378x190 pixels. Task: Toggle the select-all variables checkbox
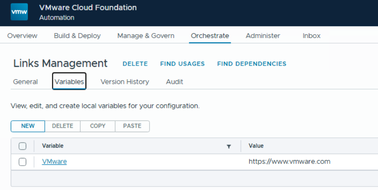pos(23,146)
